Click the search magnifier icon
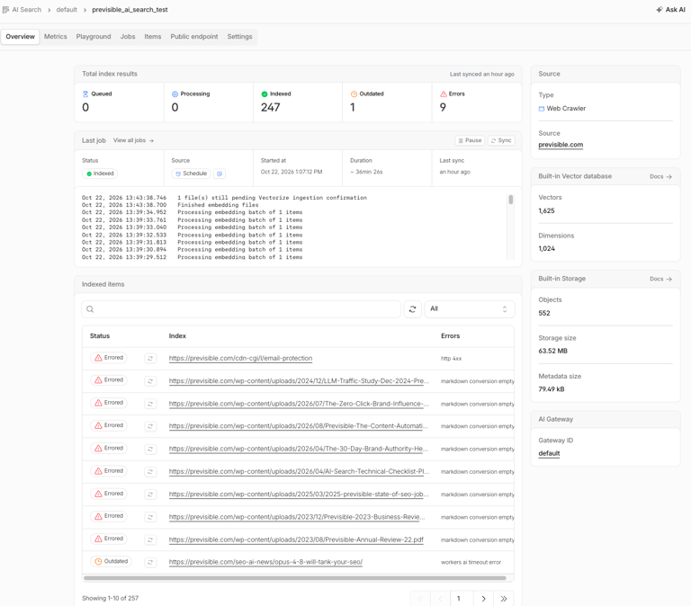Screen dimensions: 691x606 [90, 309]
